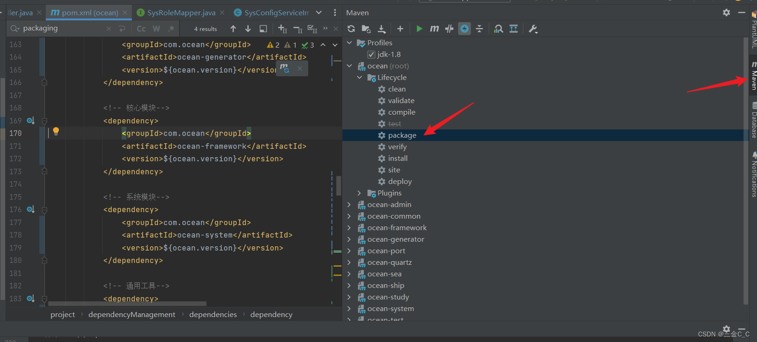Viewport: 757px width, 342px height.
Task: Show dependencies analyzer icon
Action: 498,29
